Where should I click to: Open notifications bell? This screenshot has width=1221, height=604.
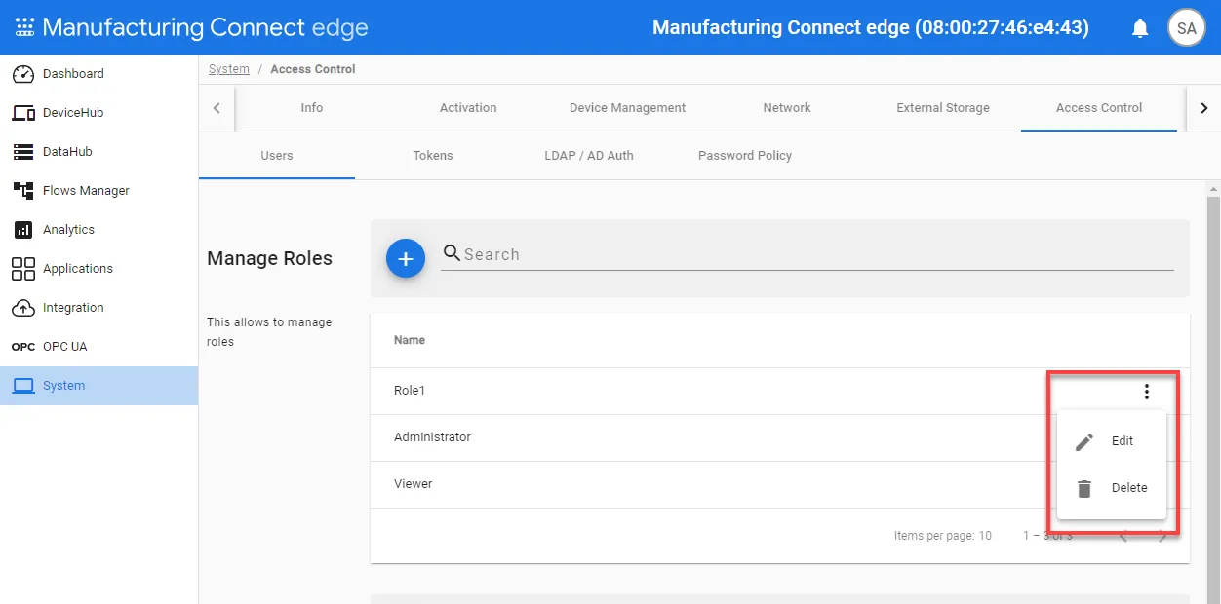click(x=1140, y=28)
